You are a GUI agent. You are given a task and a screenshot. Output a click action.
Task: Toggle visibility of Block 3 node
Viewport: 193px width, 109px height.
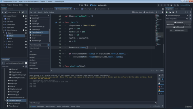click(x=26, y=41)
